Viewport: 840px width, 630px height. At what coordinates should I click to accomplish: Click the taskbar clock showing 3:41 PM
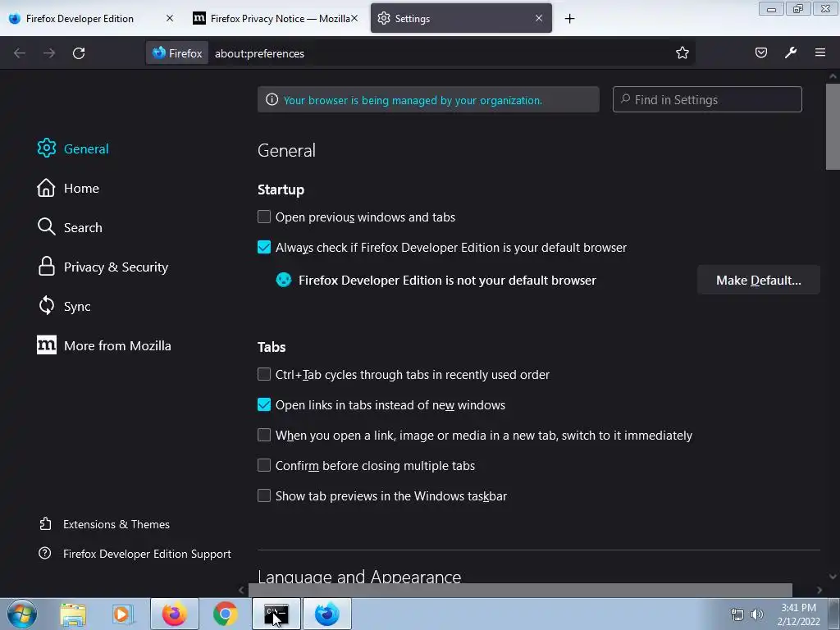[798, 614]
